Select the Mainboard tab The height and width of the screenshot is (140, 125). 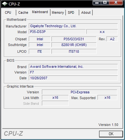pos(40,12)
